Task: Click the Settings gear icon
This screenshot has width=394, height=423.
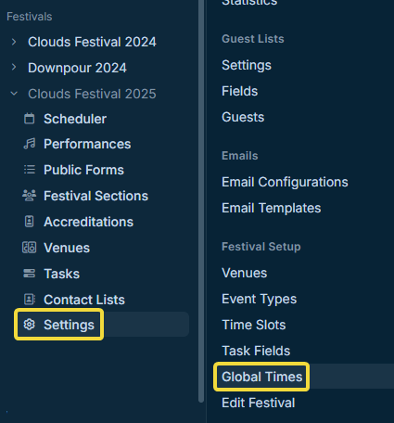Action: tap(30, 325)
